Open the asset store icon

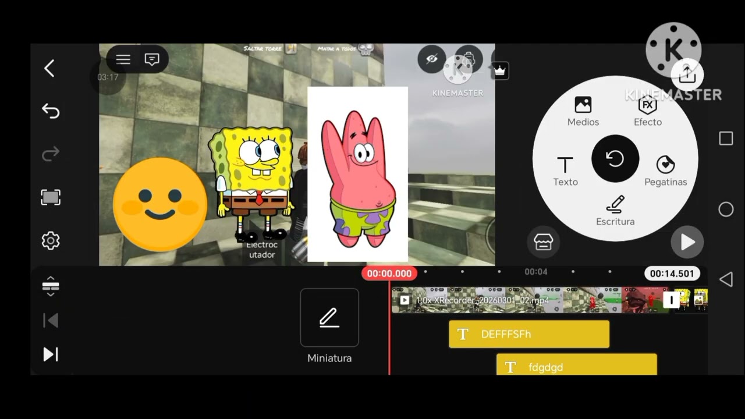click(543, 242)
